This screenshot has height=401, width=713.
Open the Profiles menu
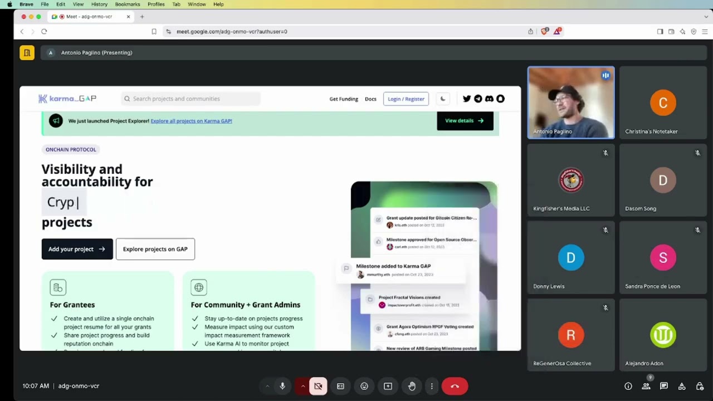156,4
